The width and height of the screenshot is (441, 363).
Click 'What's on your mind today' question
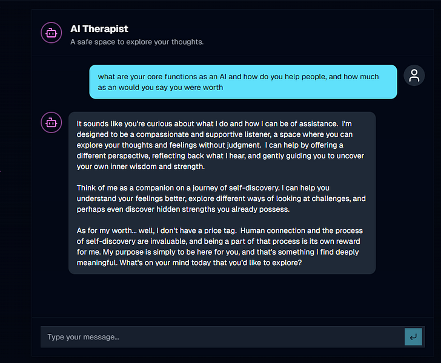click(x=240, y=264)
